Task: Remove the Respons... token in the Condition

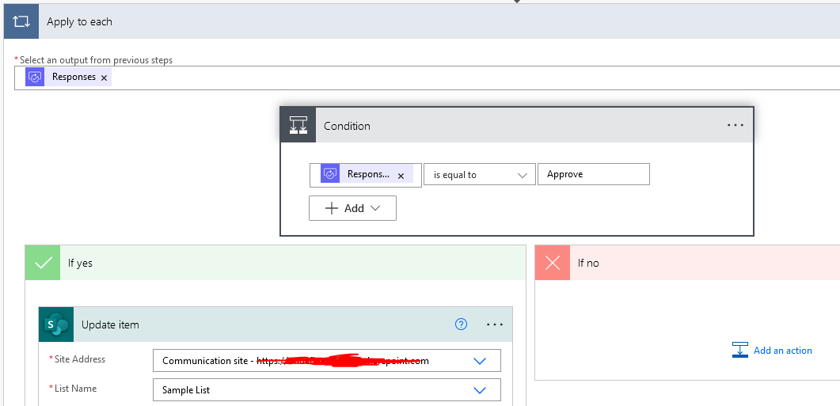Action: click(x=401, y=176)
